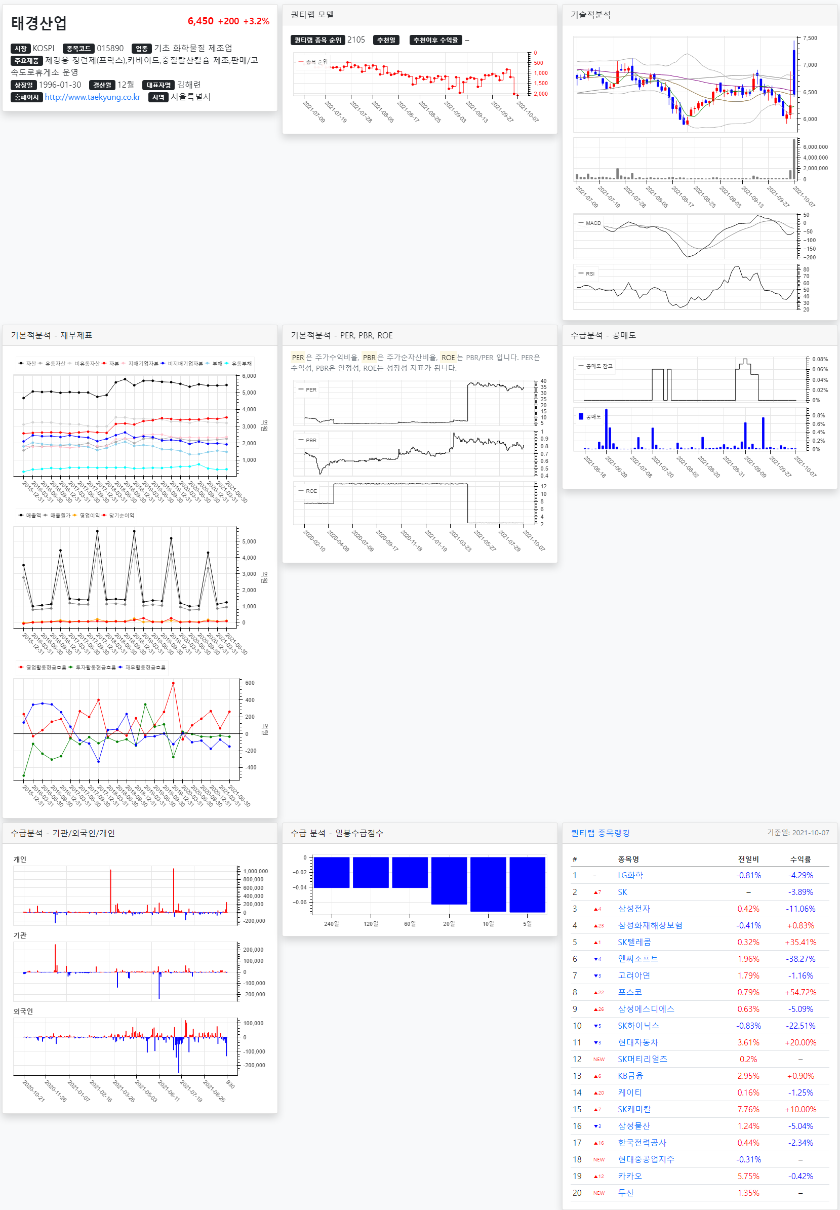Open the SK stock link in rank 2

click(x=622, y=892)
